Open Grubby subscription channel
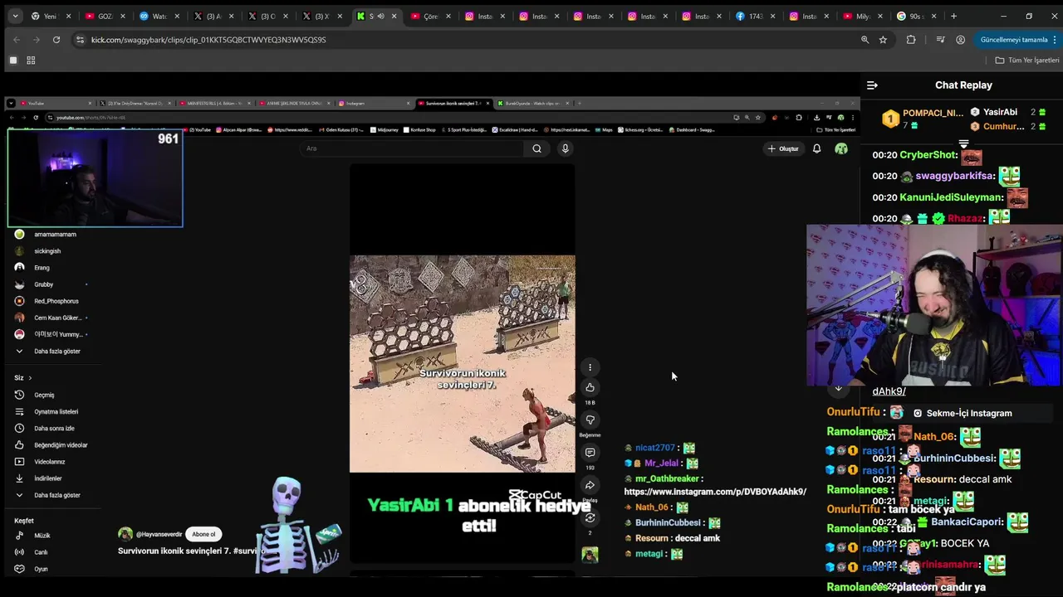The width and height of the screenshot is (1063, 597). [x=44, y=284]
